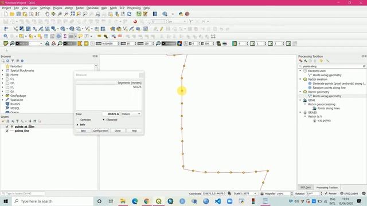Image resolution: width=367 pixels, height=206 pixels.
Task: Collapse the Vector geometry toolbox group
Action: 300,92
